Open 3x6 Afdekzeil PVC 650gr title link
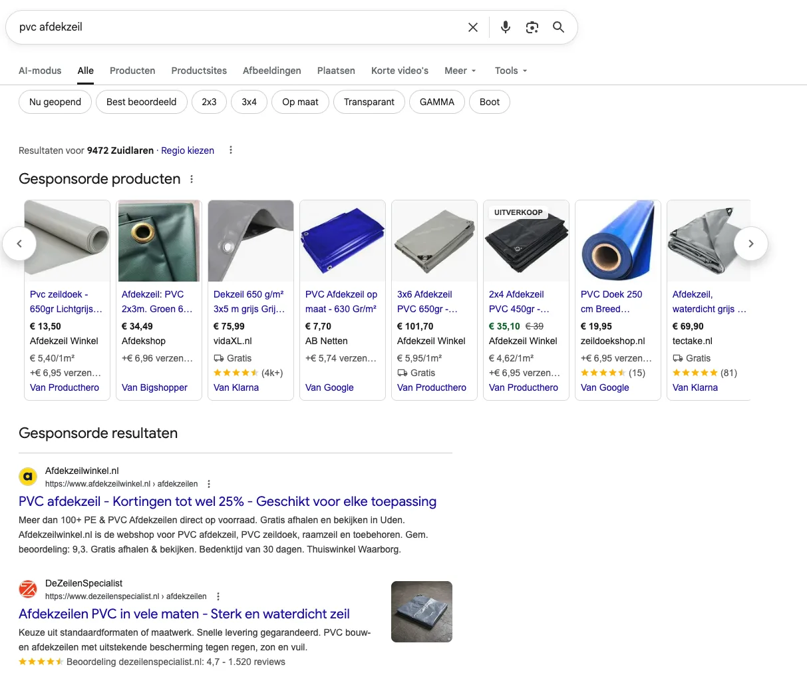Screen dimensions: 807x675 [427, 302]
